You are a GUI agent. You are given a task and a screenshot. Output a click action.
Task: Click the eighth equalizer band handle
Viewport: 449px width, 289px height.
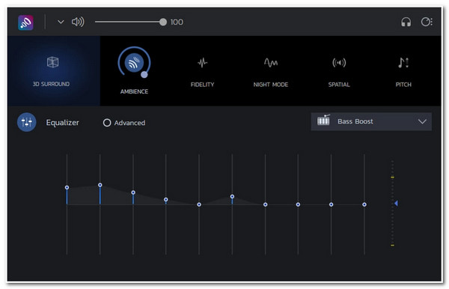pyautogui.click(x=298, y=204)
